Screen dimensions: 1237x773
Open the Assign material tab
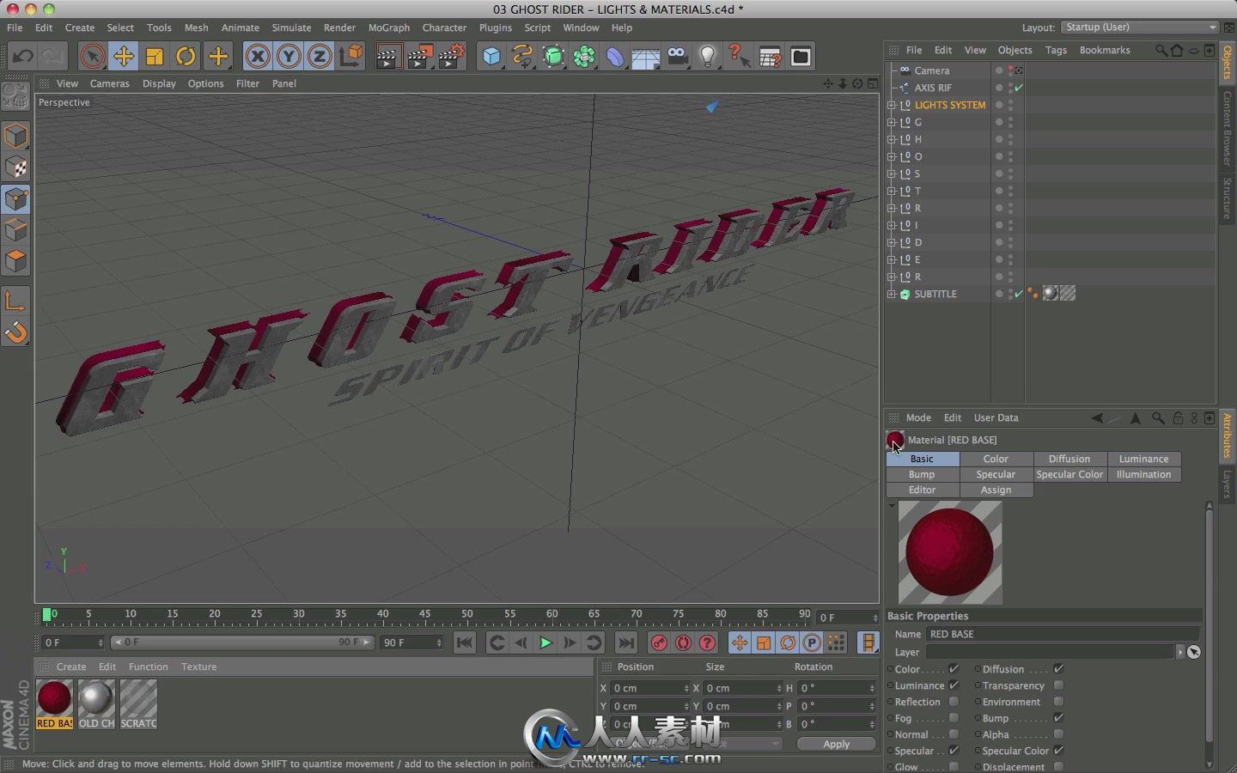pyautogui.click(x=996, y=490)
